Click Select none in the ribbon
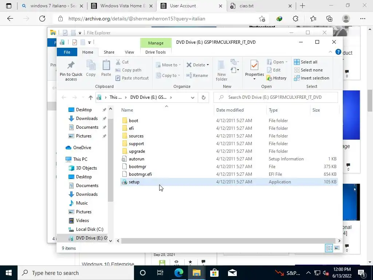 [x=308, y=70]
